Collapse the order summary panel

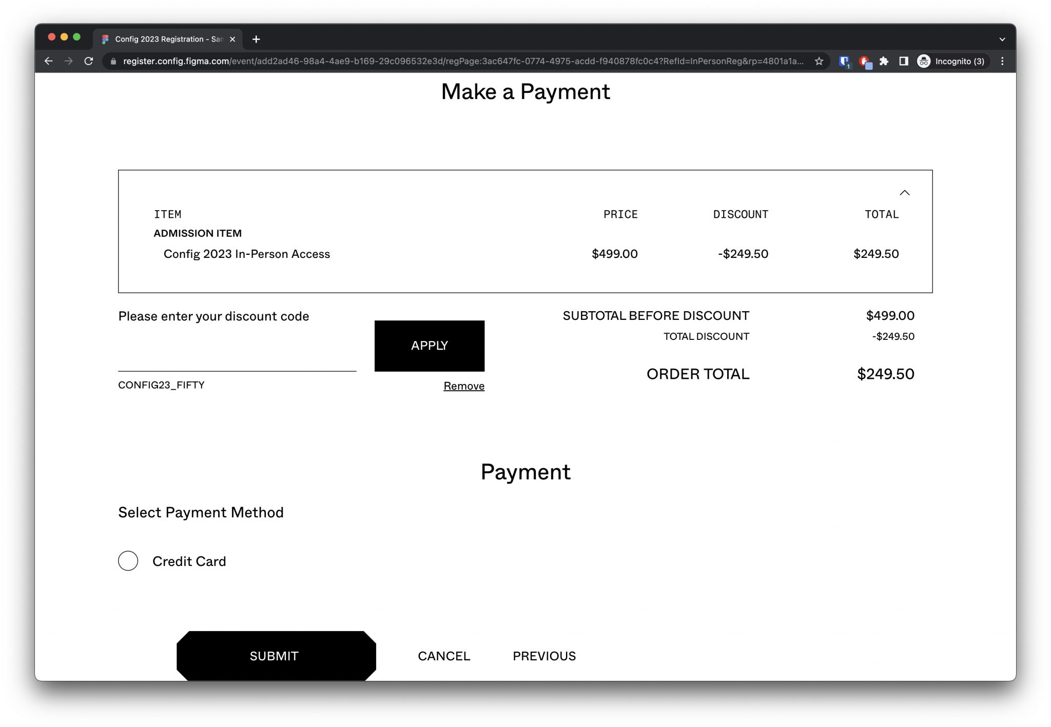905,193
